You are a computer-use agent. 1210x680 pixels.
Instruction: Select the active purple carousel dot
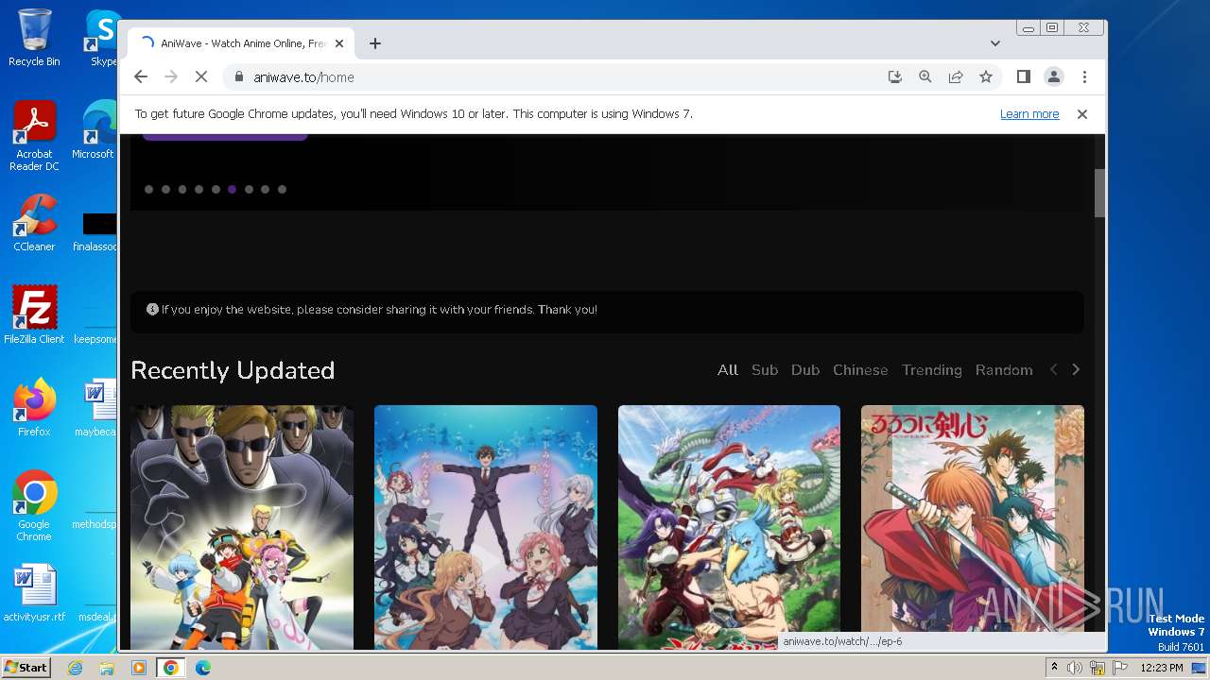click(232, 189)
